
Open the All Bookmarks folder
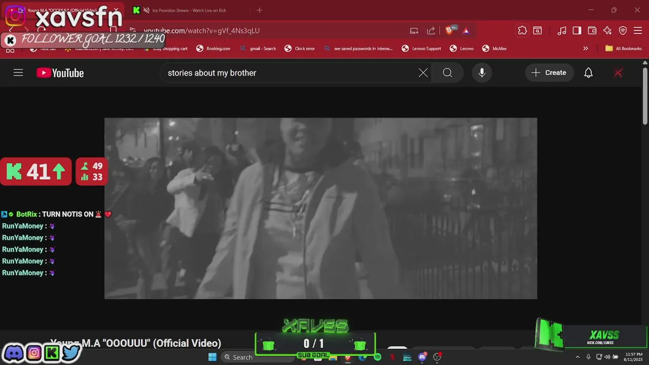624,49
